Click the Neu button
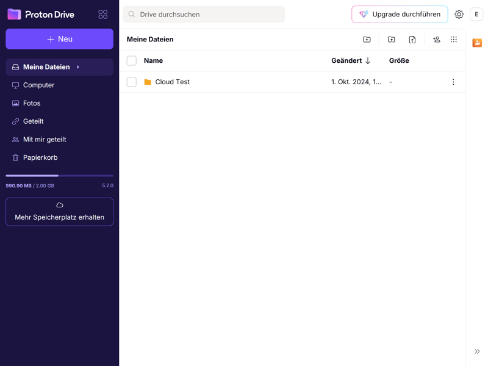488x366 pixels. tap(59, 39)
